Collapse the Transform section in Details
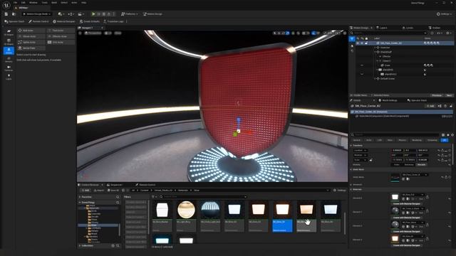 click(351, 146)
